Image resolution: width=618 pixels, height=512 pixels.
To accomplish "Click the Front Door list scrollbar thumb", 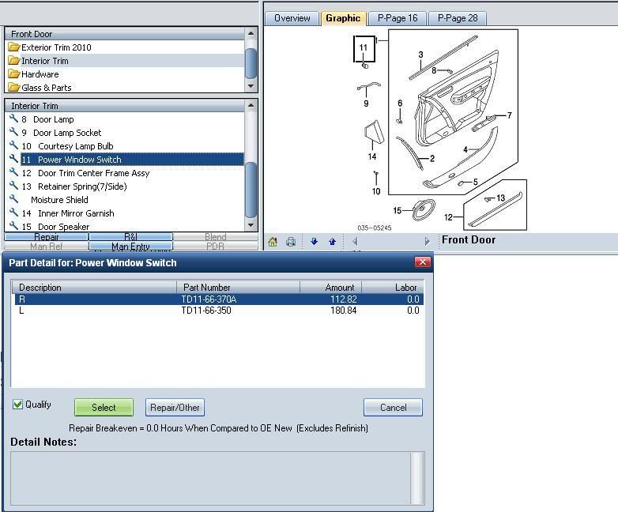I will point(251,63).
